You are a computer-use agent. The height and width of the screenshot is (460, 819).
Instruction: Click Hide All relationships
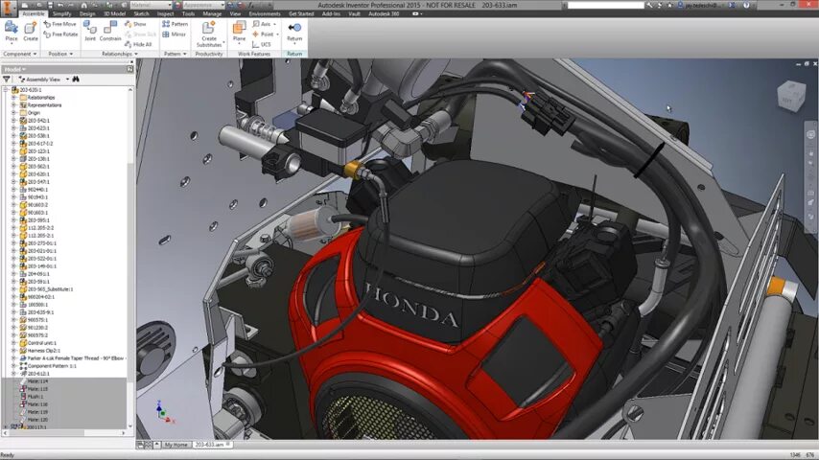pyautogui.click(x=138, y=44)
